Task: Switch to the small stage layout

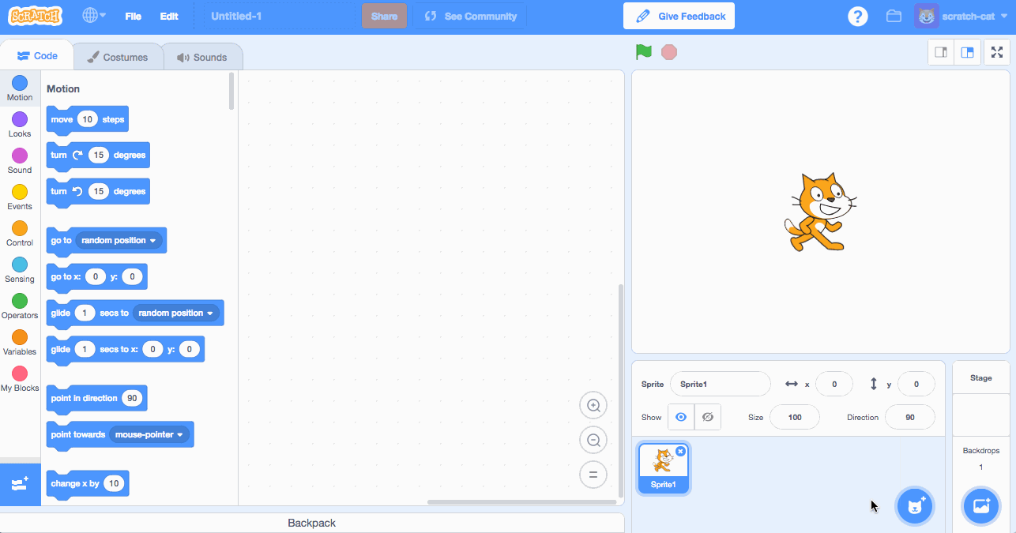Action: click(x=941, y=52)
